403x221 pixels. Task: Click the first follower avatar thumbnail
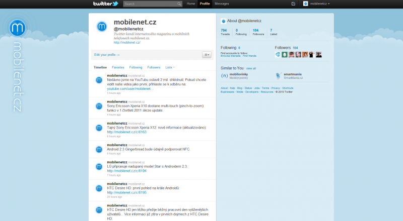pos(278,54)
